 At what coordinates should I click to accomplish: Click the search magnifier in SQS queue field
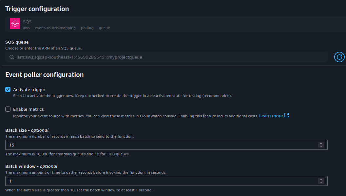coord(11,57)
